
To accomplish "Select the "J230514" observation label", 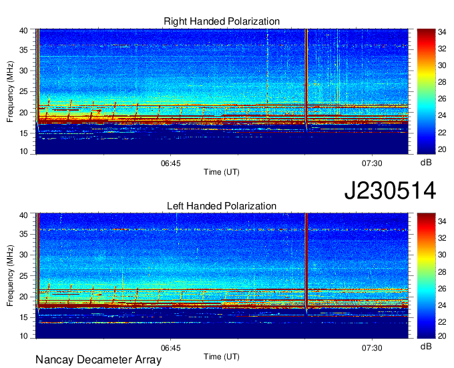I will [x=390, y=190].
